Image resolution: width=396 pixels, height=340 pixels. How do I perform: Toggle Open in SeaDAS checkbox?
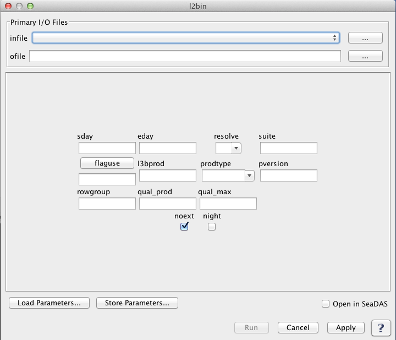click(x=326, y=304)
